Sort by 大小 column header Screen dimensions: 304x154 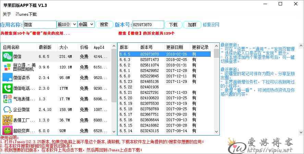[68, 47]
